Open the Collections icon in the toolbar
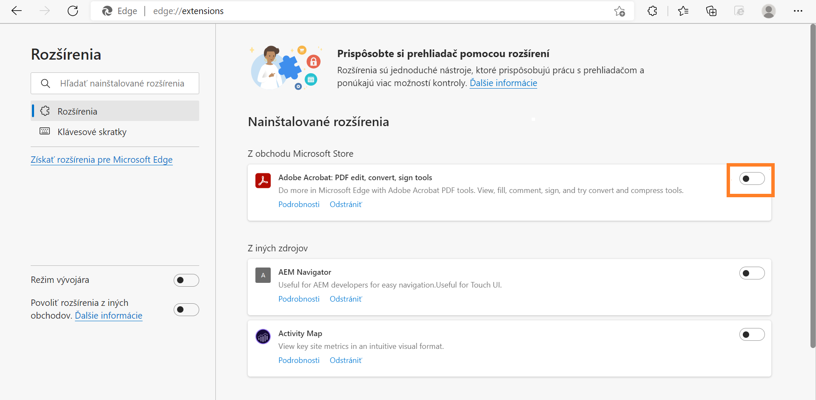816x400 pixels. click(711, 11)
